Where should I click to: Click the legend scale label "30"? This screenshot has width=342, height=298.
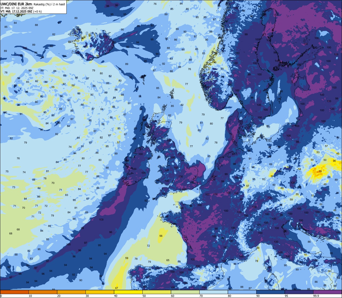pyautogui.click(x=87, y=296)
